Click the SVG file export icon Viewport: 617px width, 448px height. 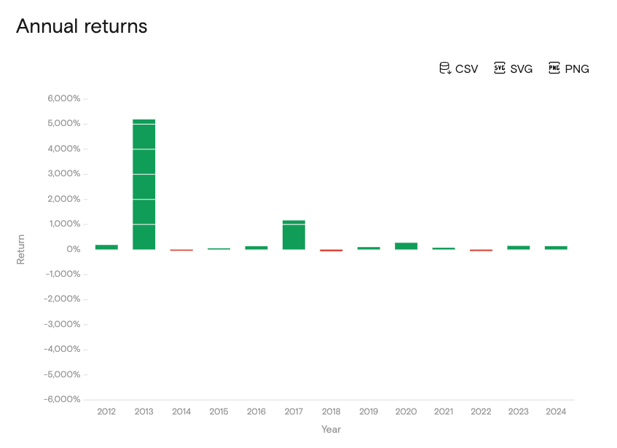(x=500, y=68)
